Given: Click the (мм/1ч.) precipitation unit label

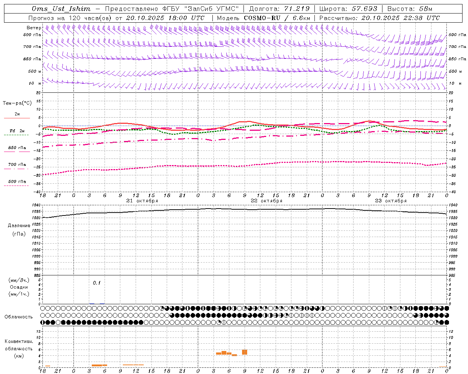Looking at the screenshot, I should [19, 294].
